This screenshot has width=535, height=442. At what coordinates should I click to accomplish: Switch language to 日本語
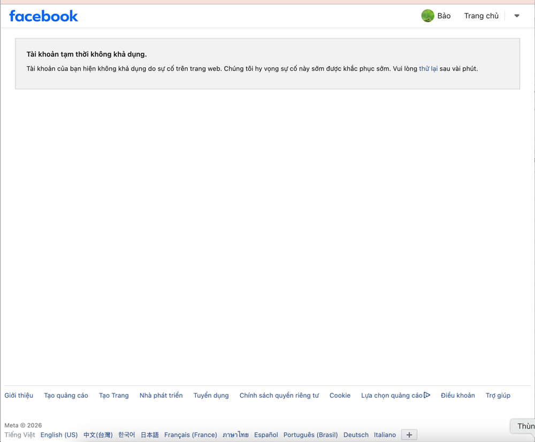coord(150,435)
